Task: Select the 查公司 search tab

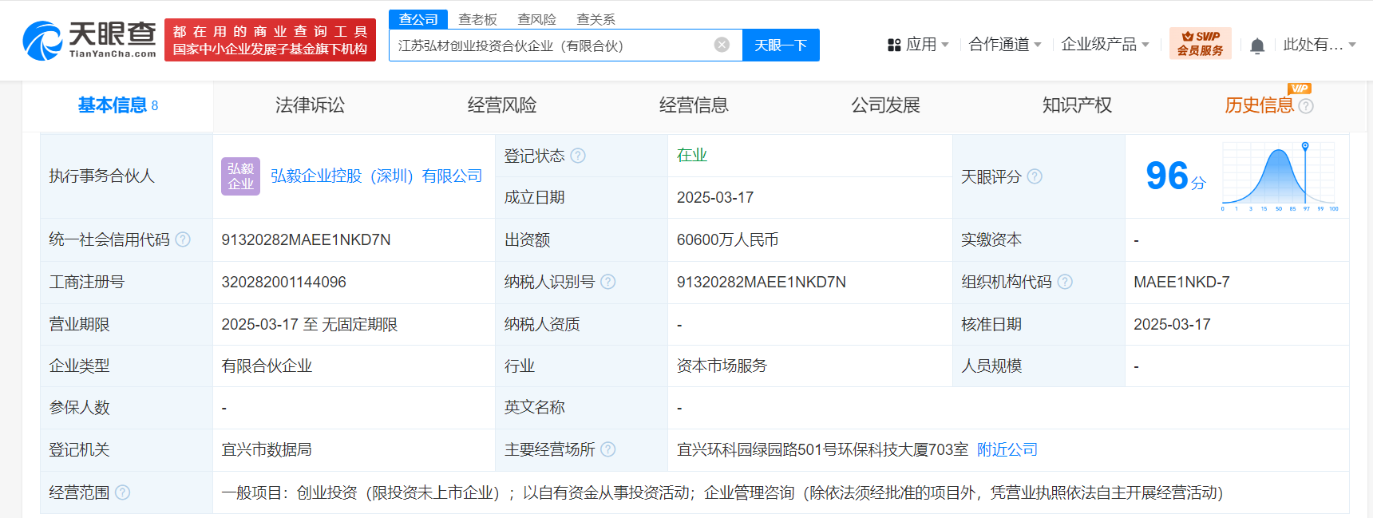Action: coord(418,19)
